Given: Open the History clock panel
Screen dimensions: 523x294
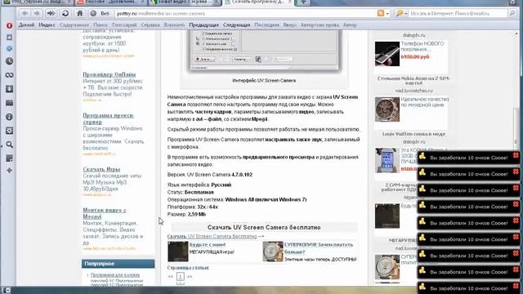Looking at the screenshot, I should pyautogui.click(x=9, y=61).
